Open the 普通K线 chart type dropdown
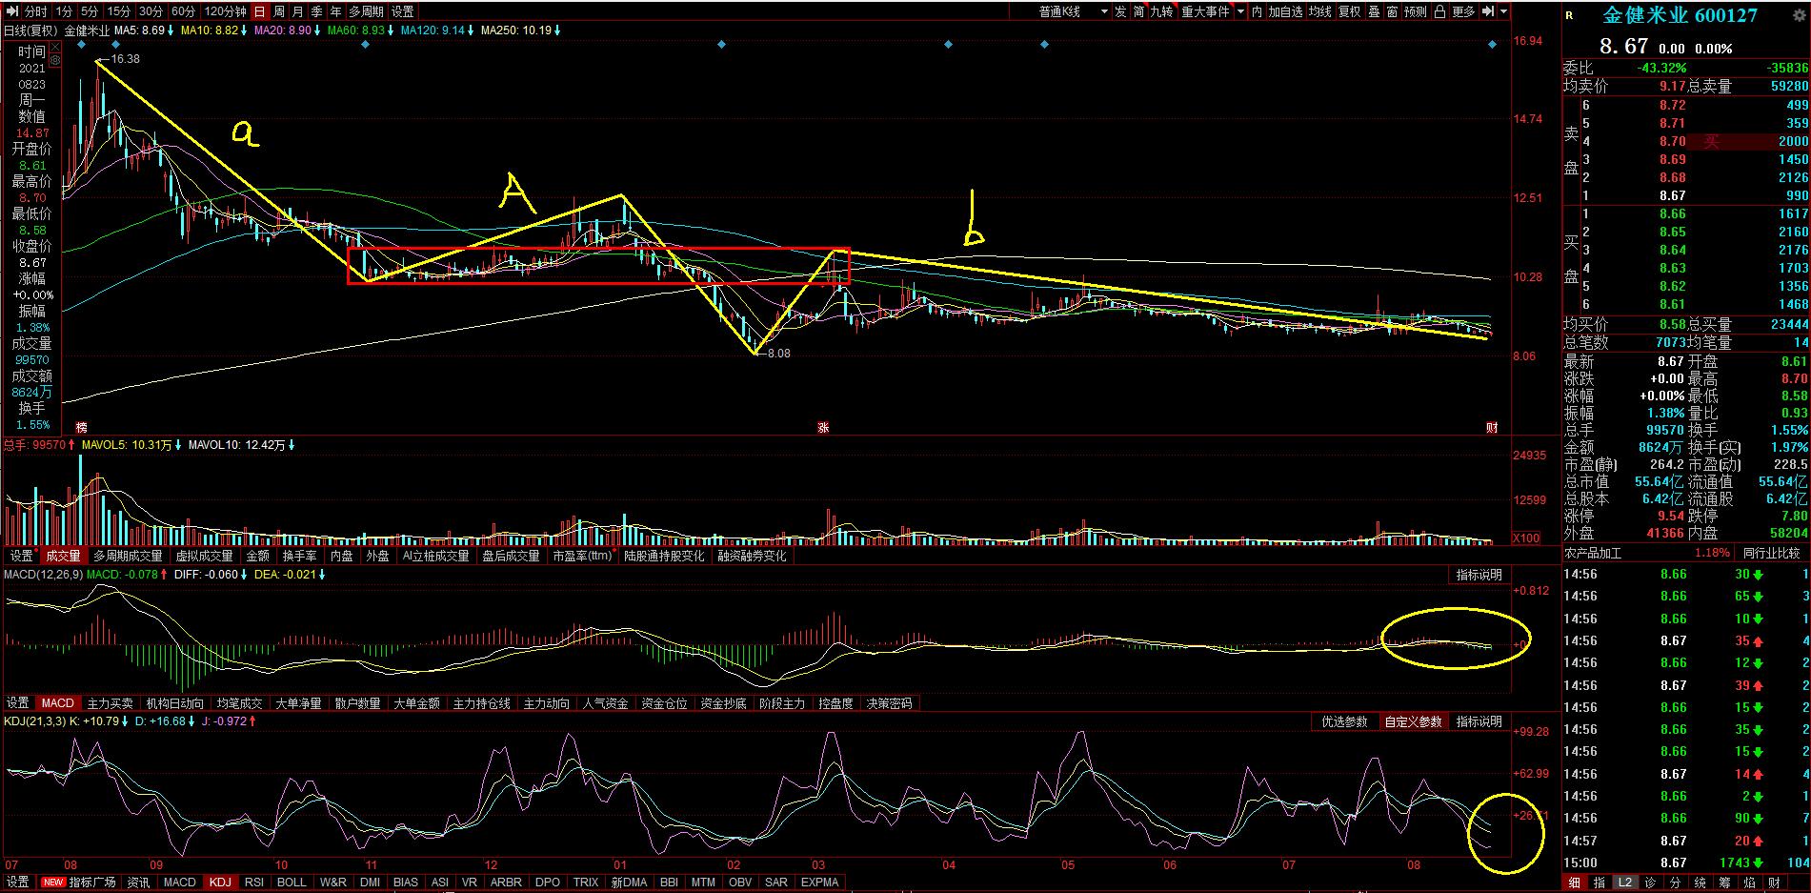 click(x=1073, y=11)
